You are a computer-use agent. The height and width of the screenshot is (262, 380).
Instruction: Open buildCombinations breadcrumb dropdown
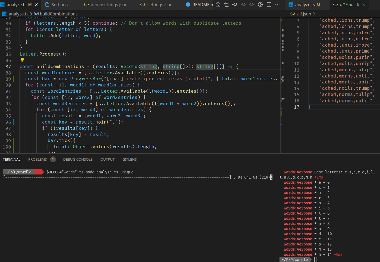tap(59, 14)
